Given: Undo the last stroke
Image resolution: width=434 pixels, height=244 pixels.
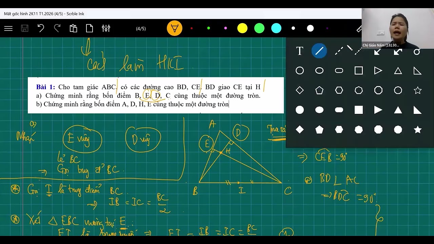Looking at the screenshot, I should (41, 28).
